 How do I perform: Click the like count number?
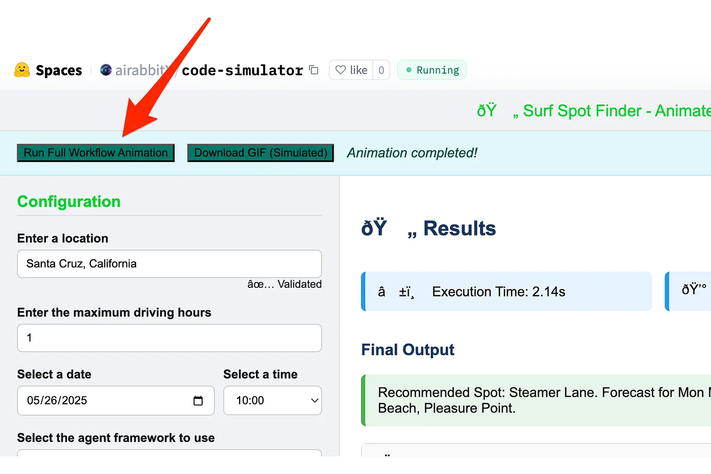(x=381, y=70)
